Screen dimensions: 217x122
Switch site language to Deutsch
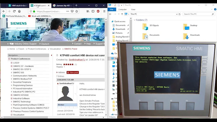[x=45, y=44]
